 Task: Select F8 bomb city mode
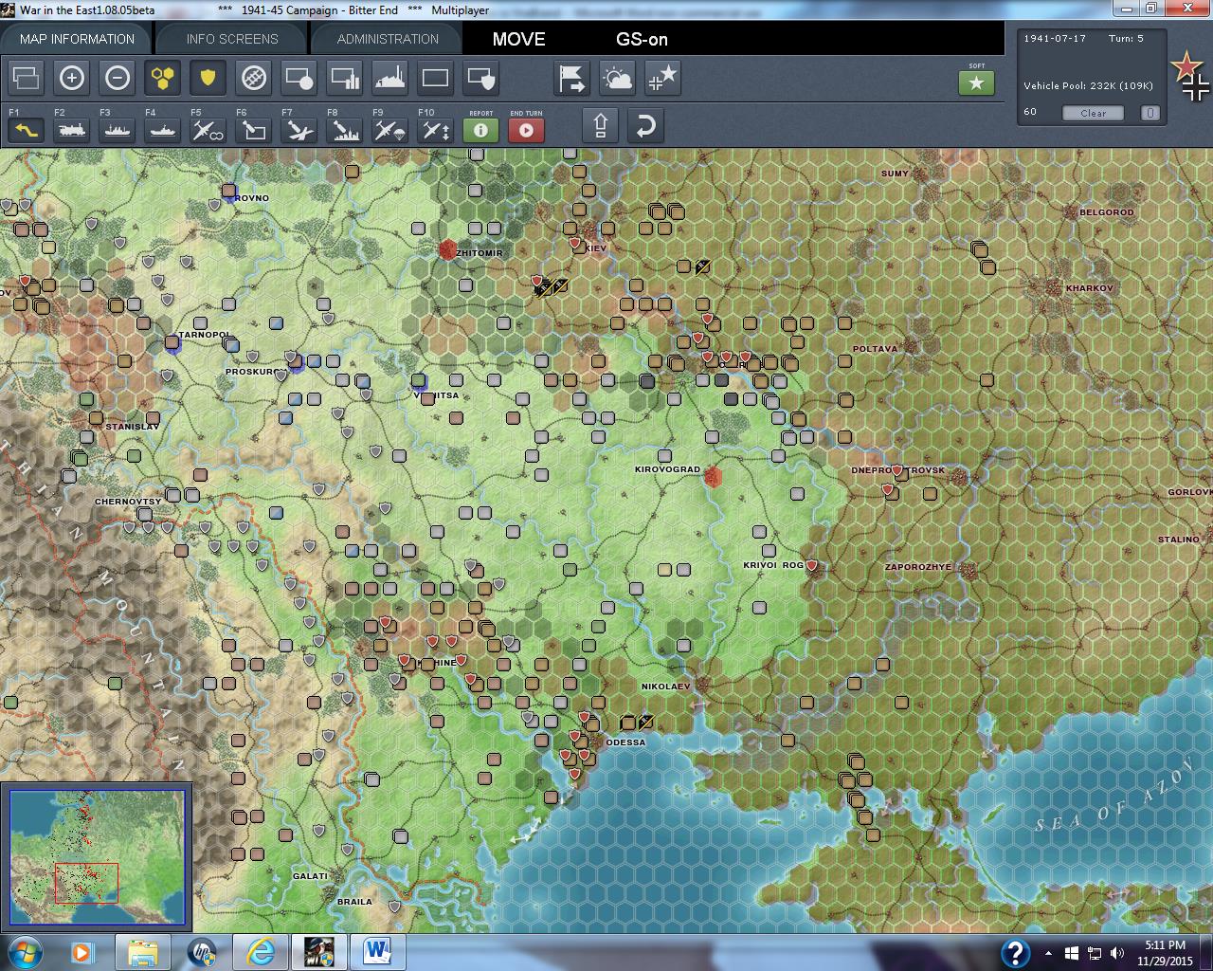[345, 129]
